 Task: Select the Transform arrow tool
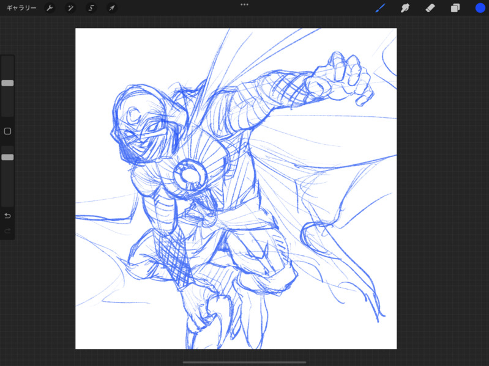tap(111, 8)
